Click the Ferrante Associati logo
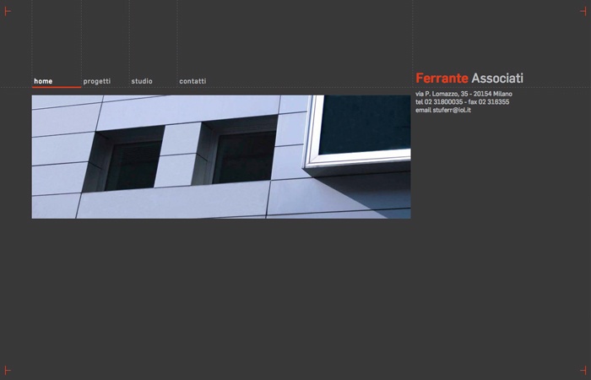Screen dimensions: 591x380 (469, 78)
